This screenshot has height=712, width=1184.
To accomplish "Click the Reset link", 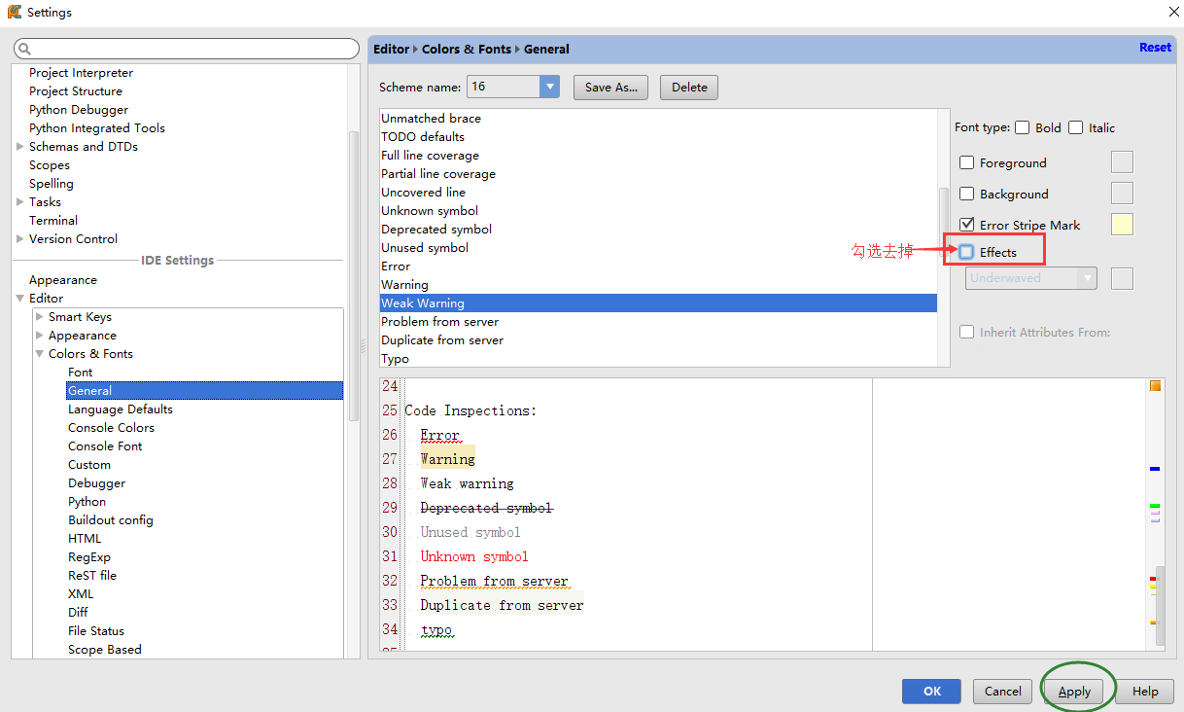I will tap(1155, 48).
